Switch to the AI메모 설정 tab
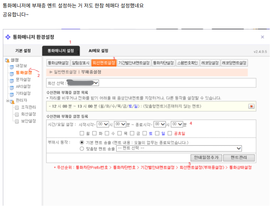 point(99,51)
